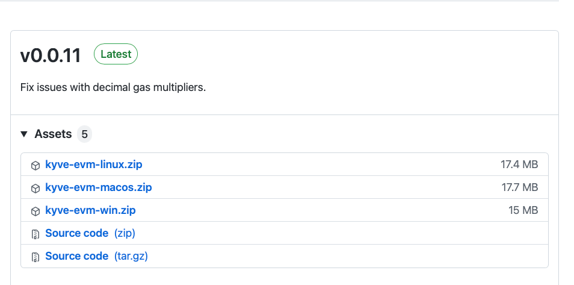Download kyve-evm-win.zip
This screenshot has height=285, width=574.
(90, 210)
